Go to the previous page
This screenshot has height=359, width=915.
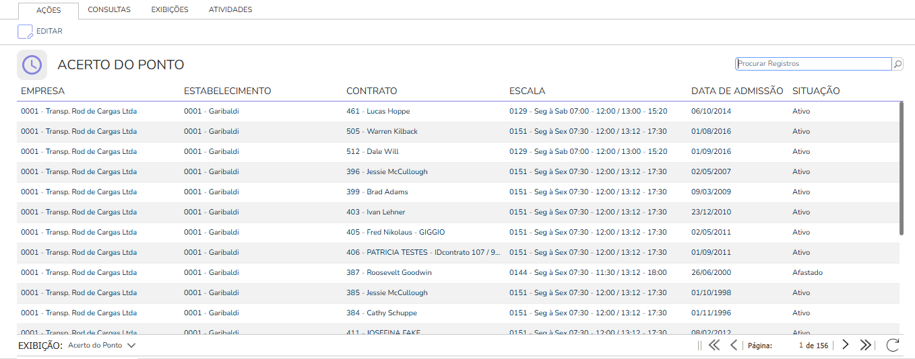[x=734, y=345]
